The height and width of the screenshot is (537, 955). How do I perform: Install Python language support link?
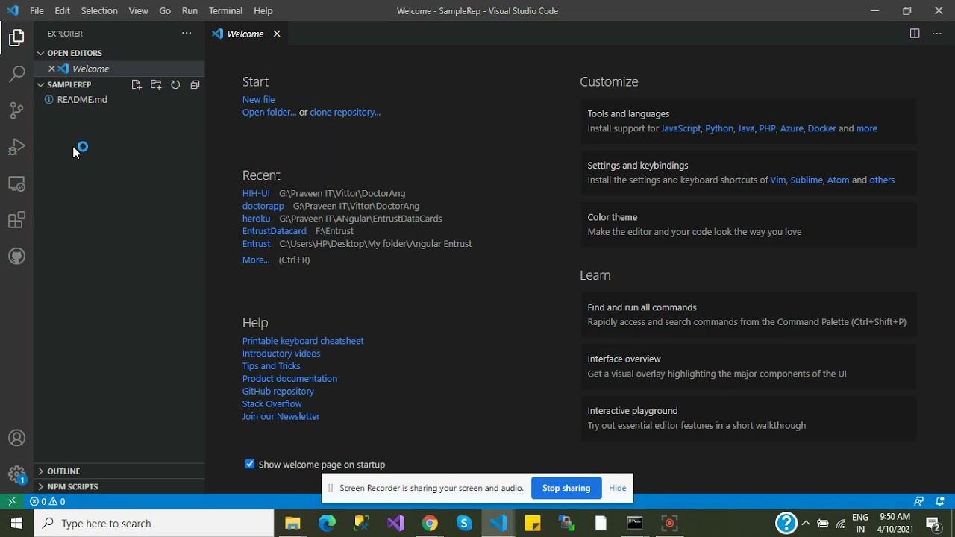pos(719,128)
